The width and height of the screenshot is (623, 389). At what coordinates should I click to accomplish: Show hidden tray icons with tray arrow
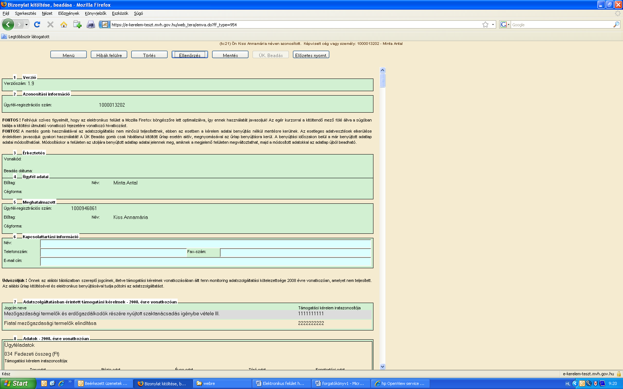575,383
